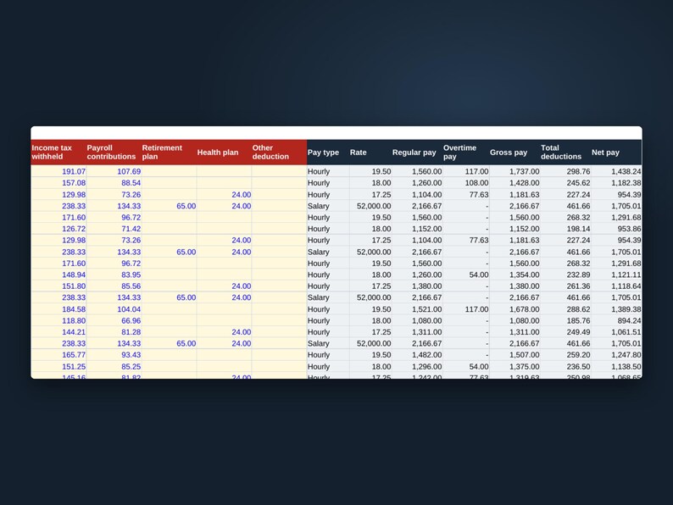Click total deductions cell 245.62
Viewport: 673px width, 505px height.
click(565, 183)
